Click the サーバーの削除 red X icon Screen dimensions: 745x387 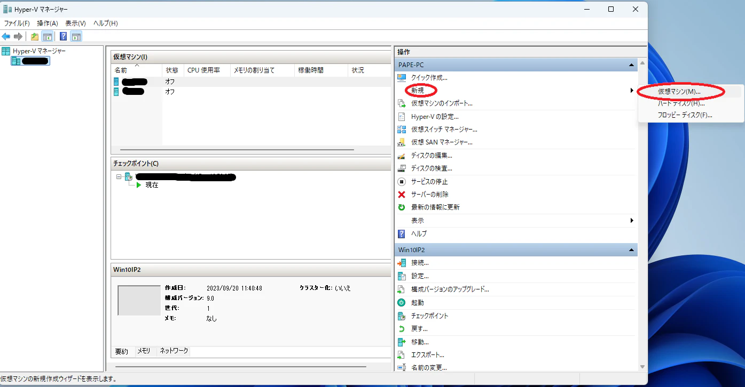click(x=401, y=194)
